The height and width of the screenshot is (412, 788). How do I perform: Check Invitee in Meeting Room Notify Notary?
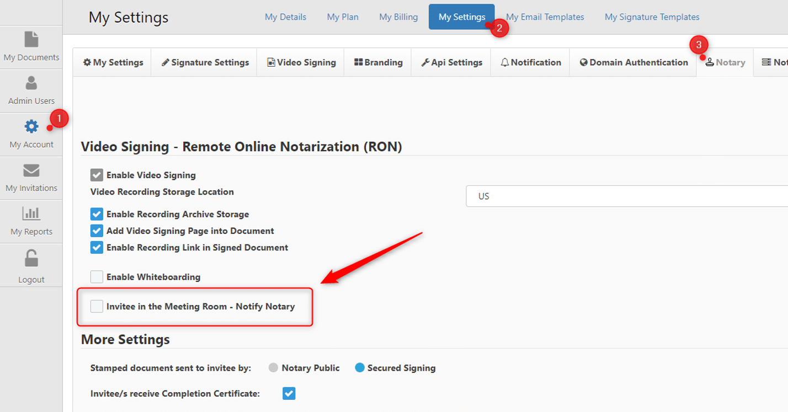point(97,306)
